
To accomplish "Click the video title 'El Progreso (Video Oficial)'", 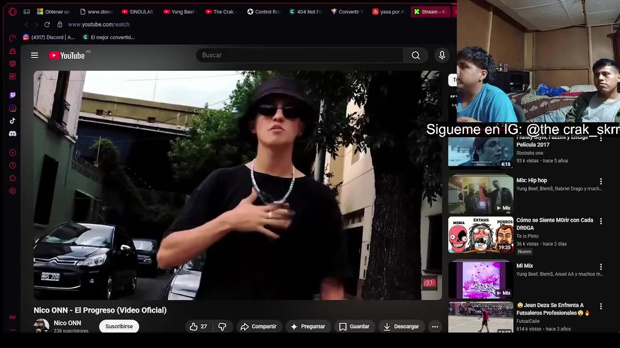I will pyautogui.click(x=121, y=310).
